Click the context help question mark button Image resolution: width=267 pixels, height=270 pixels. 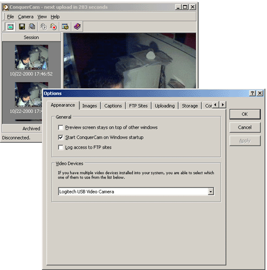pos(252,93)
